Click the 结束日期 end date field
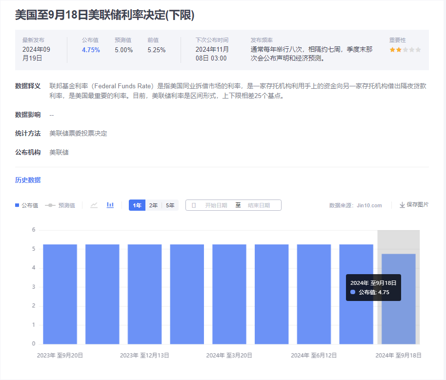The width and height of the screenshot is (446, 380). (259, 205)
